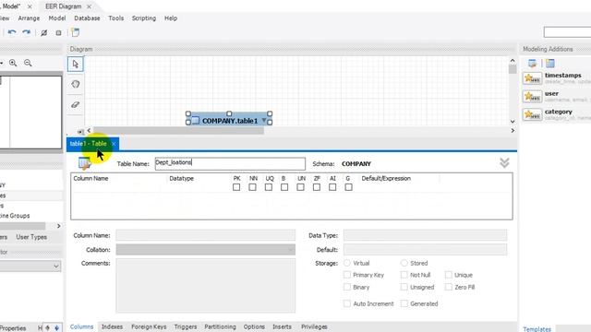
Task: Open the Scripting menu
Action: (144, 18)
